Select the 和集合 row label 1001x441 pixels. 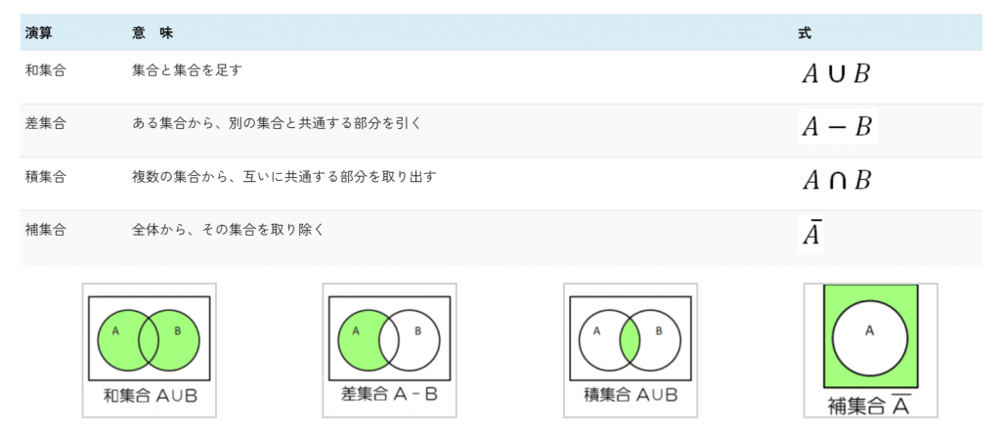click(45, 70)
